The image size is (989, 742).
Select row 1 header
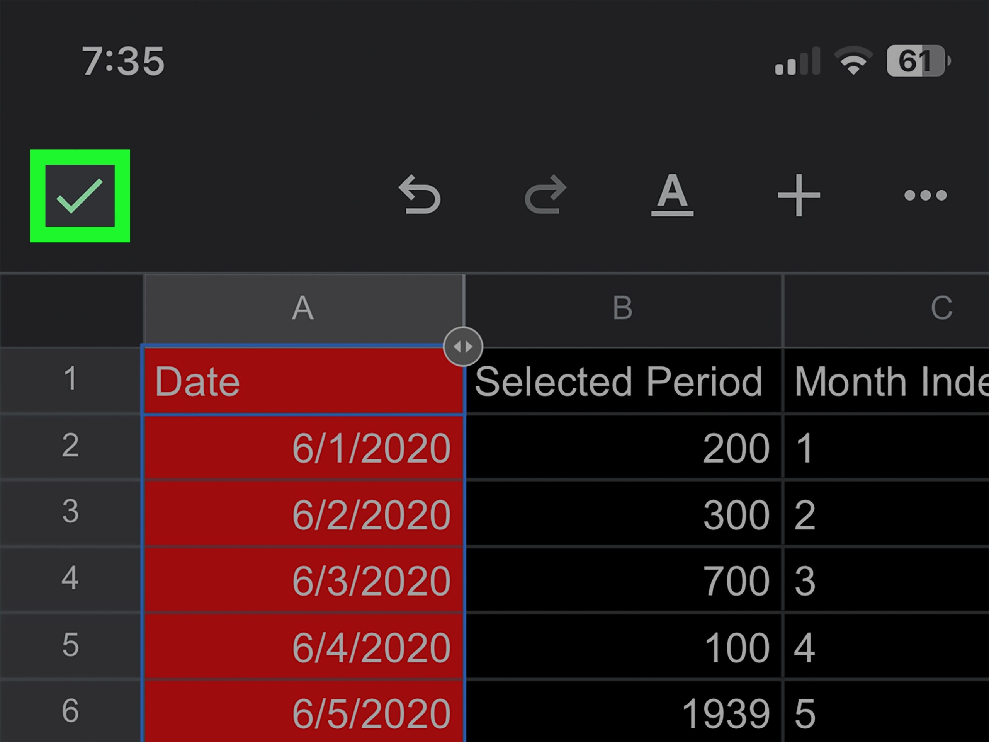tap(70, 379)
